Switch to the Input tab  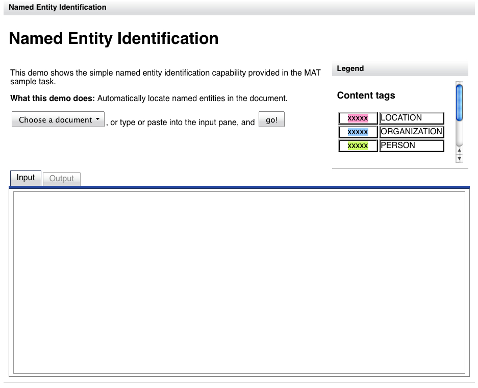(26, 178)
